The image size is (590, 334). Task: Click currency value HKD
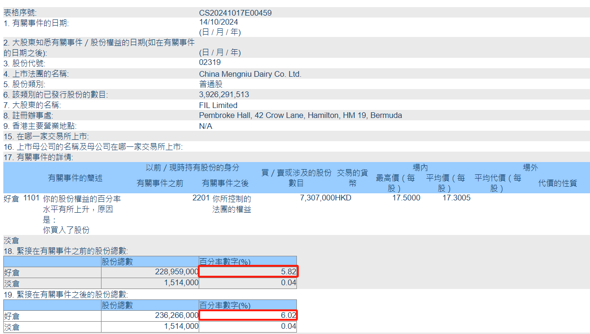[343, 198]
